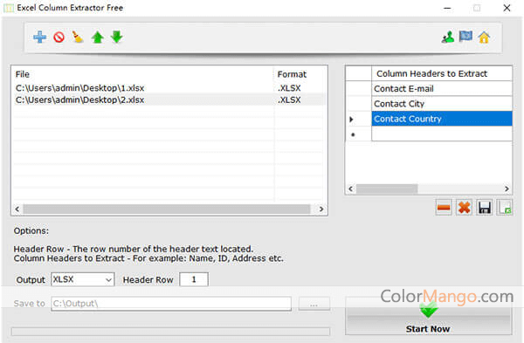This screenshot has height=343, width=524.
Task: Click the header list horizontal scrollbar thumb
Action: [387, 189]
